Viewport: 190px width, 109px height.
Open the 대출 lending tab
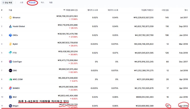pyautogui.click(x=51, y=3)
